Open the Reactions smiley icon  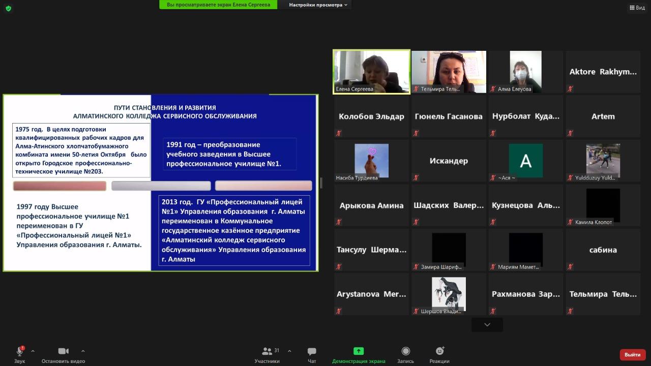pos(439,351)
